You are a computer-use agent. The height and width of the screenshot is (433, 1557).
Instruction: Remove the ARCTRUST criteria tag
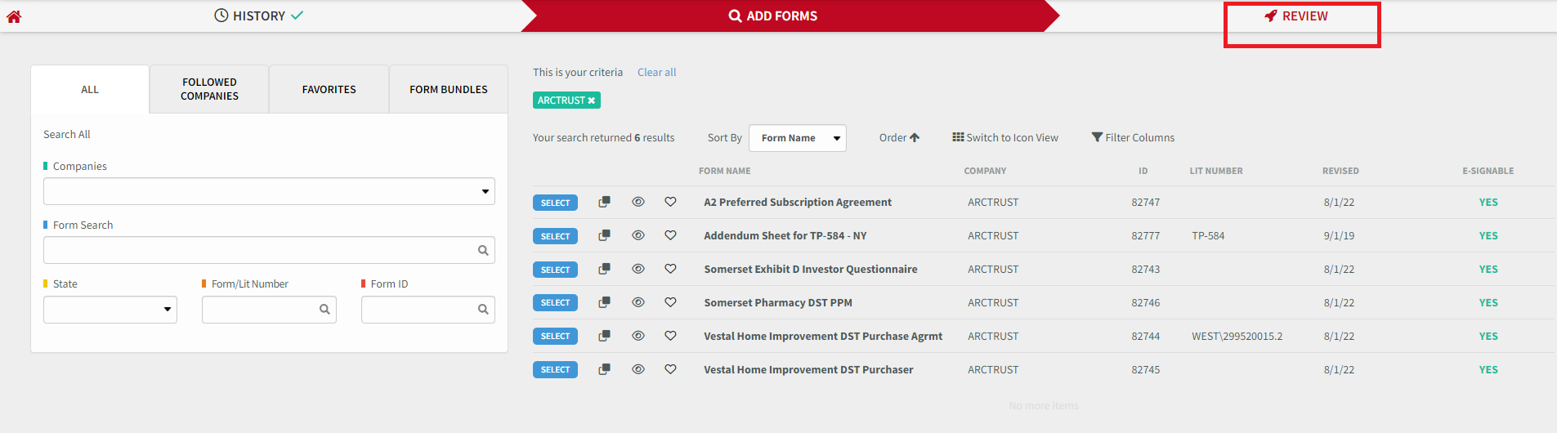coord(592,100)
